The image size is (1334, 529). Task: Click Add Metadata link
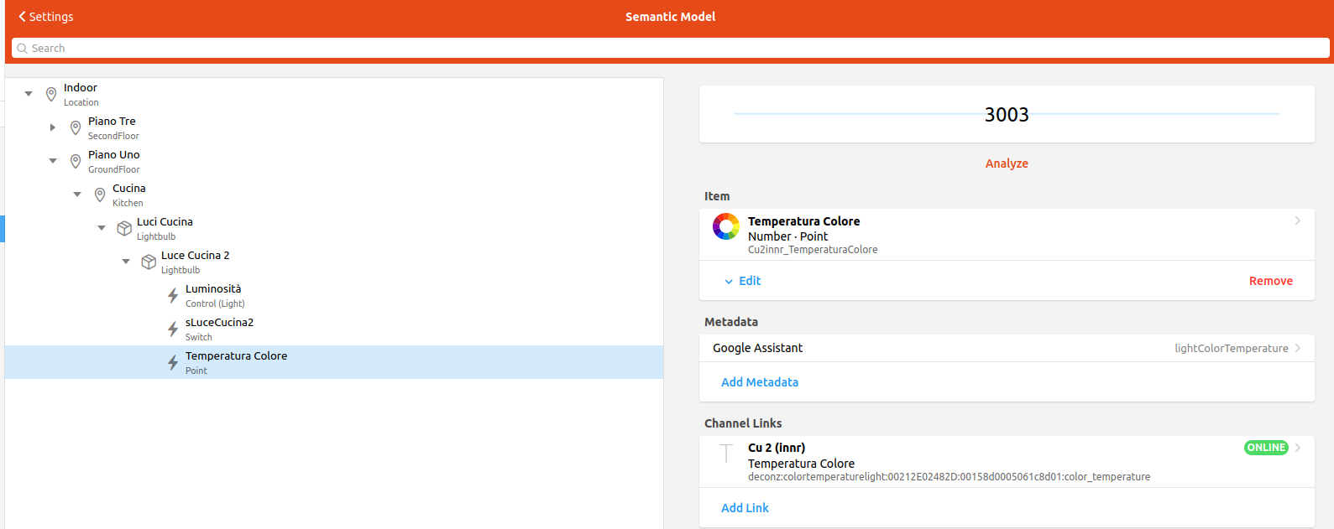coord(760,382)
